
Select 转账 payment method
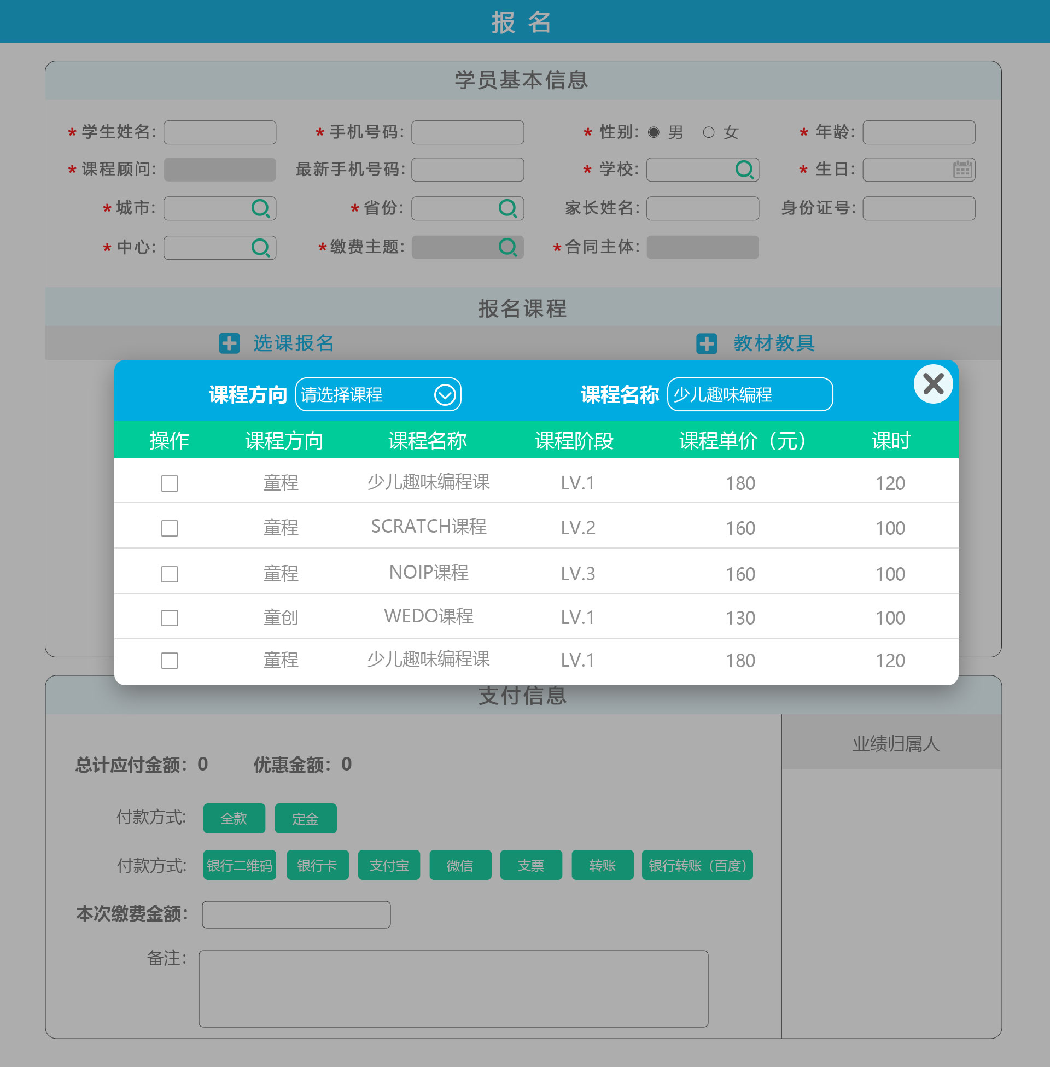point(602,865)
